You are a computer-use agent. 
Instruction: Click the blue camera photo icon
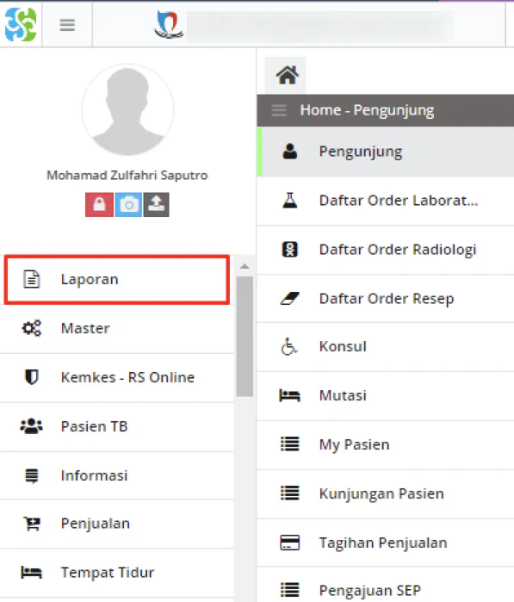pos(128,205)
